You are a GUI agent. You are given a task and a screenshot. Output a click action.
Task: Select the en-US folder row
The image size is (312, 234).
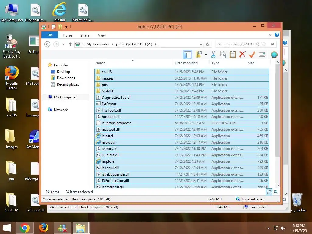click(182, 72)
